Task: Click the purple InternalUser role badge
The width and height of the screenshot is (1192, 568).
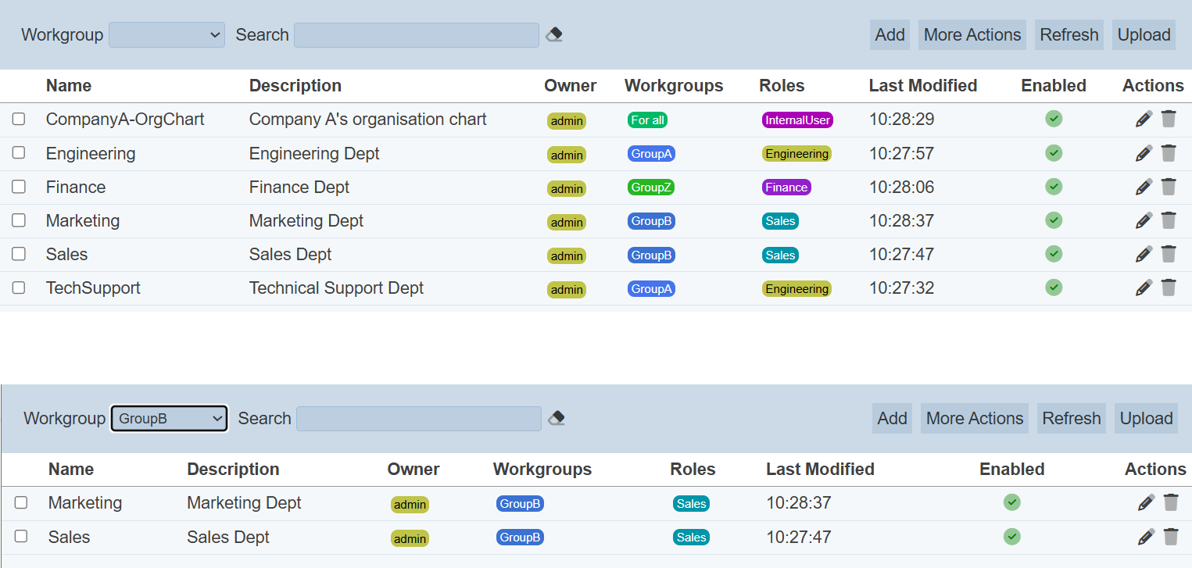Action: [797, 120]
